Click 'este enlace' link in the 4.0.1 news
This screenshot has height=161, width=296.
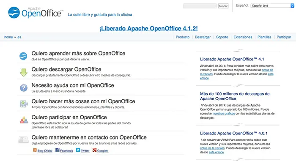[x=216, y=152]
